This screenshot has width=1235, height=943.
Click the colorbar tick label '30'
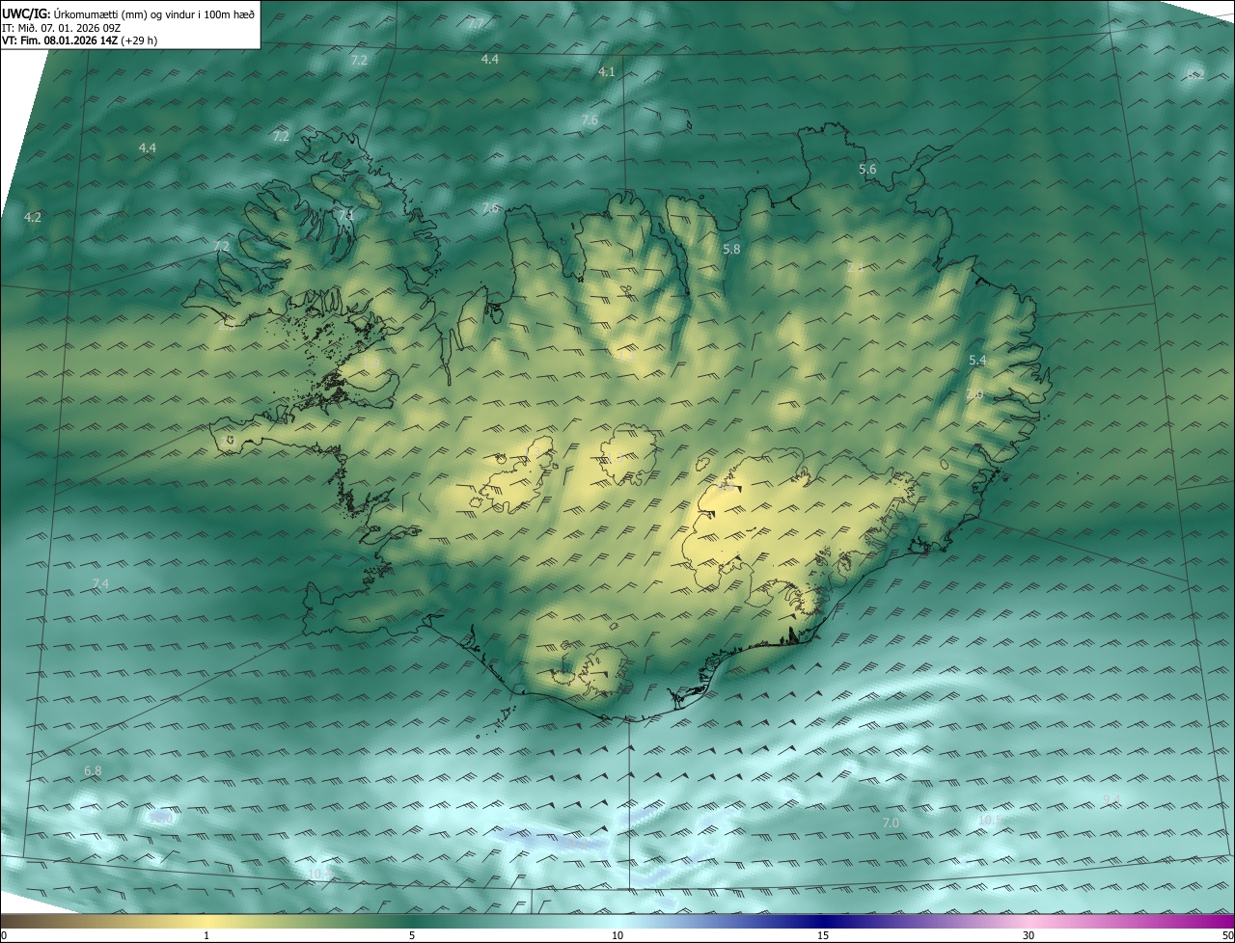tap(1029, 935)
